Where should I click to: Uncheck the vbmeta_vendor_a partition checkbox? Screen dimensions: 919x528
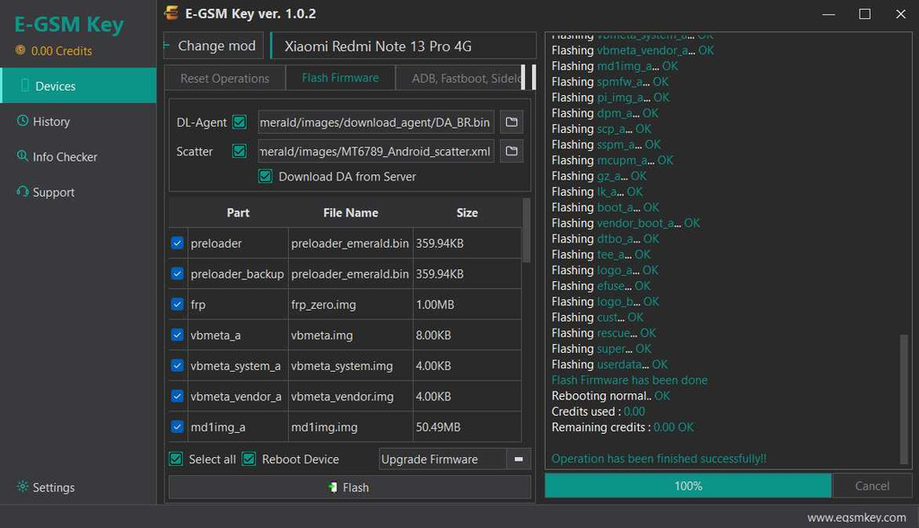click(x=177, y=396)
